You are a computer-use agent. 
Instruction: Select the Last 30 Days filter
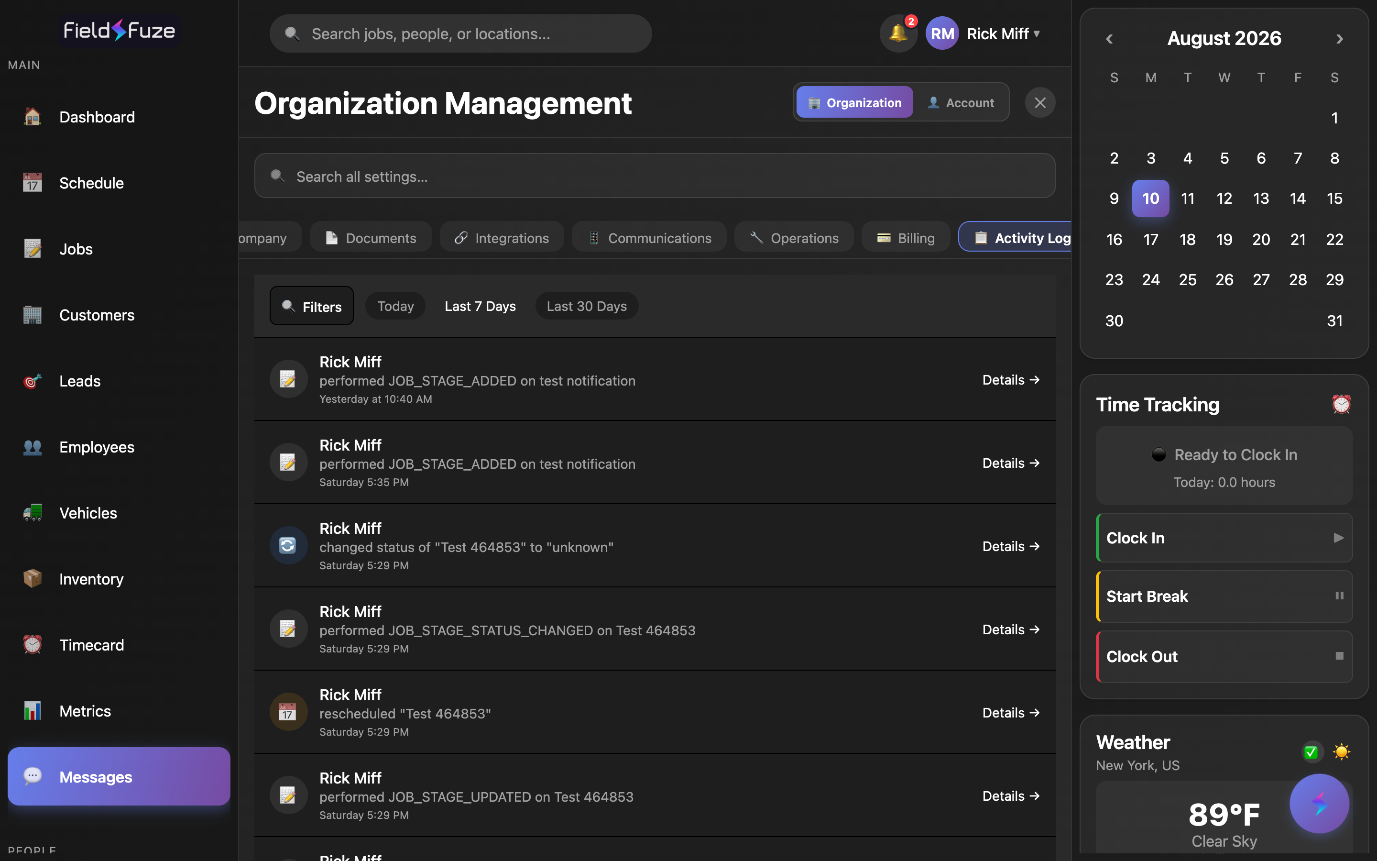[x=587, y=306]
